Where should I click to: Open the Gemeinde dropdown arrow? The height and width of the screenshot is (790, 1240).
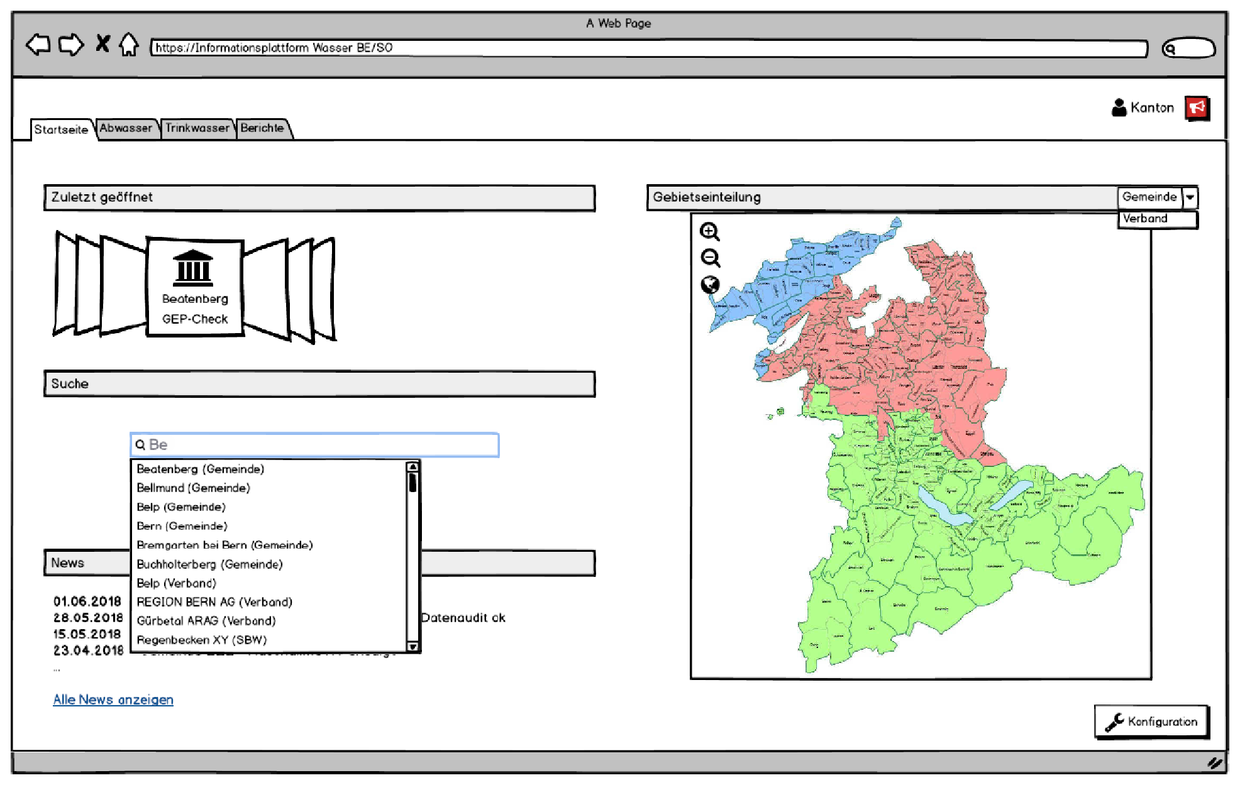pyautogui.click(x=1190, y=197)
